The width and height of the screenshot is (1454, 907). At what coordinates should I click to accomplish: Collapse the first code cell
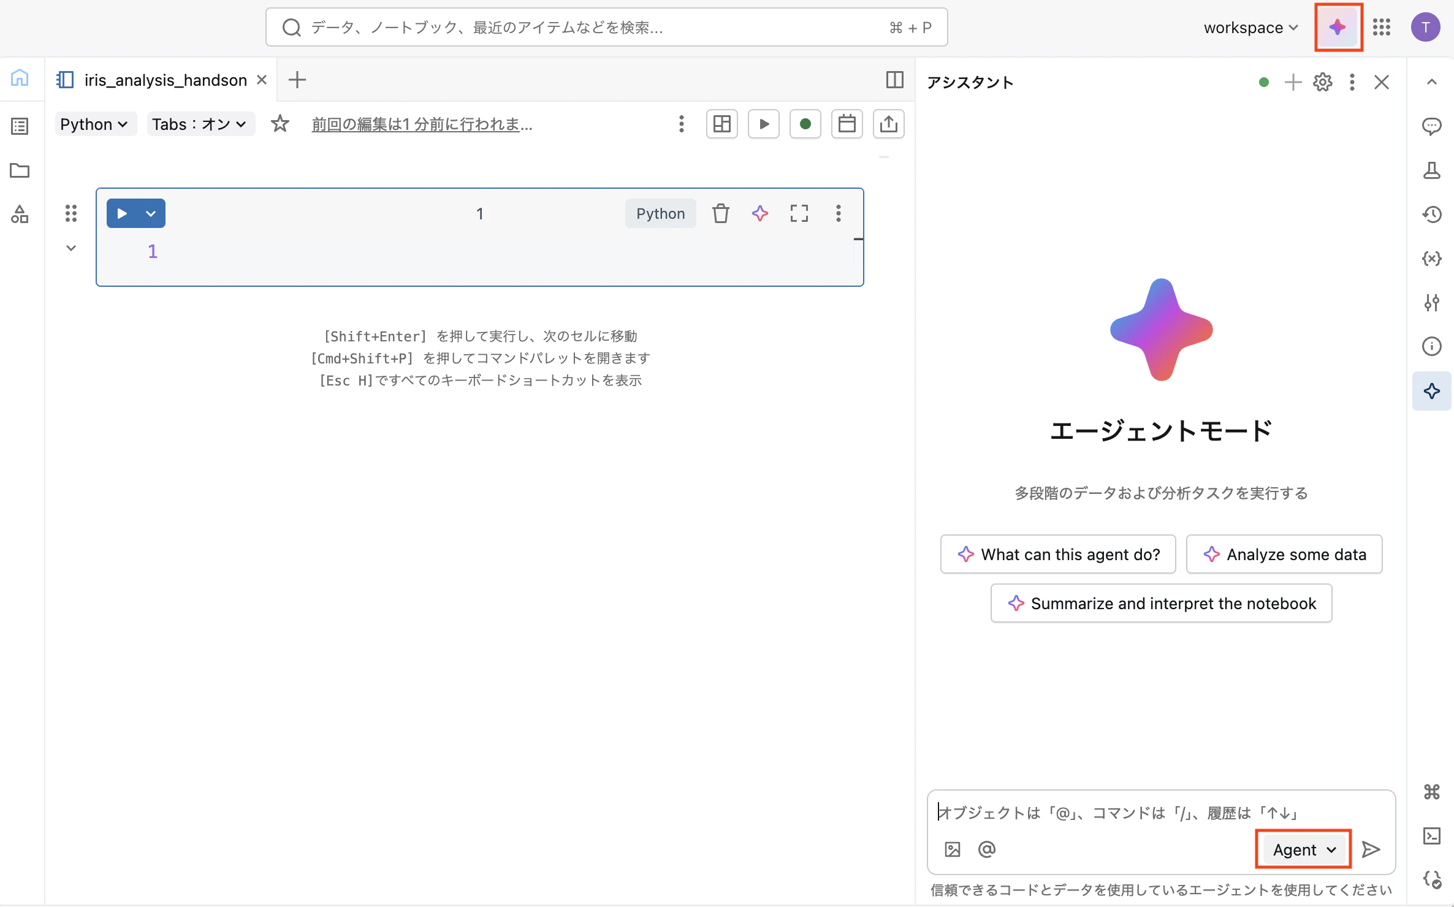coord(70,248)
